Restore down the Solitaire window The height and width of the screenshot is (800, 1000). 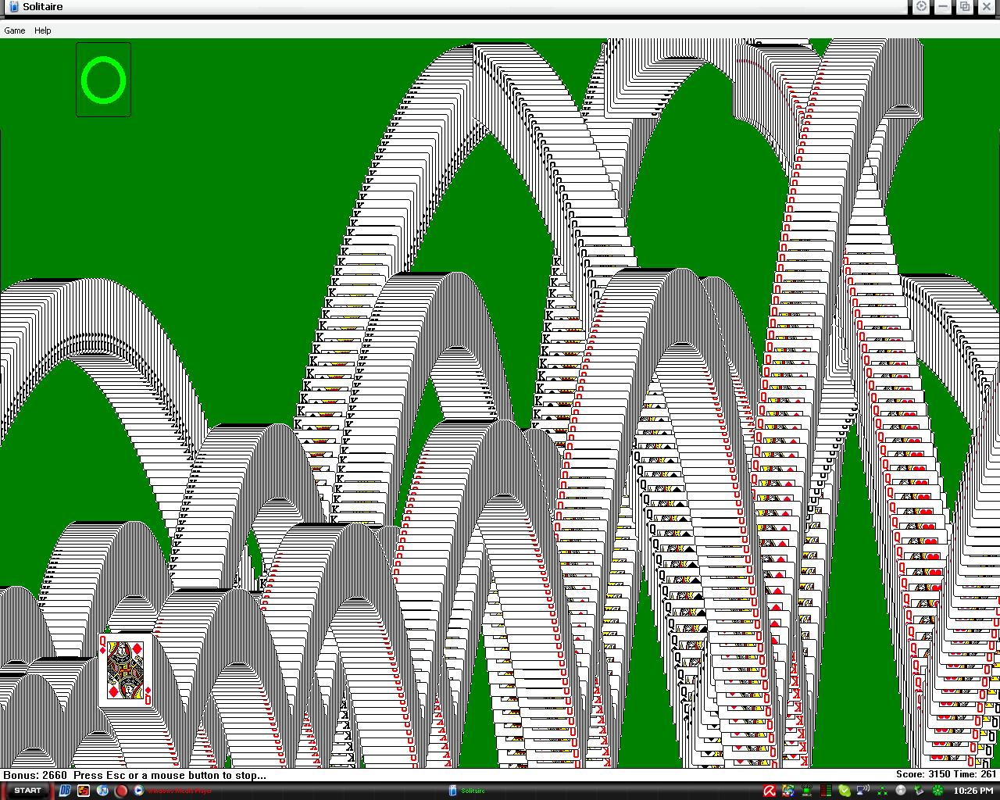(x=966, y=6)
